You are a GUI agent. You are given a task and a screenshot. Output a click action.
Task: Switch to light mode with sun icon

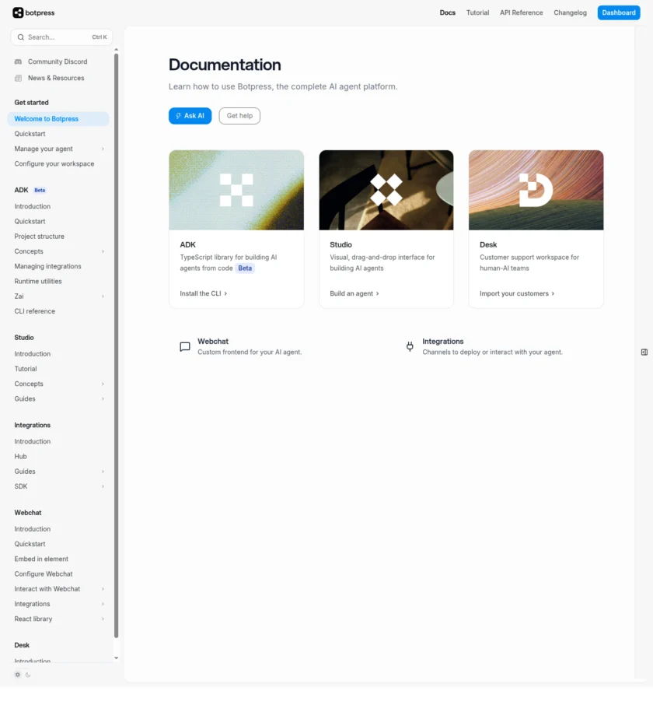18,675
